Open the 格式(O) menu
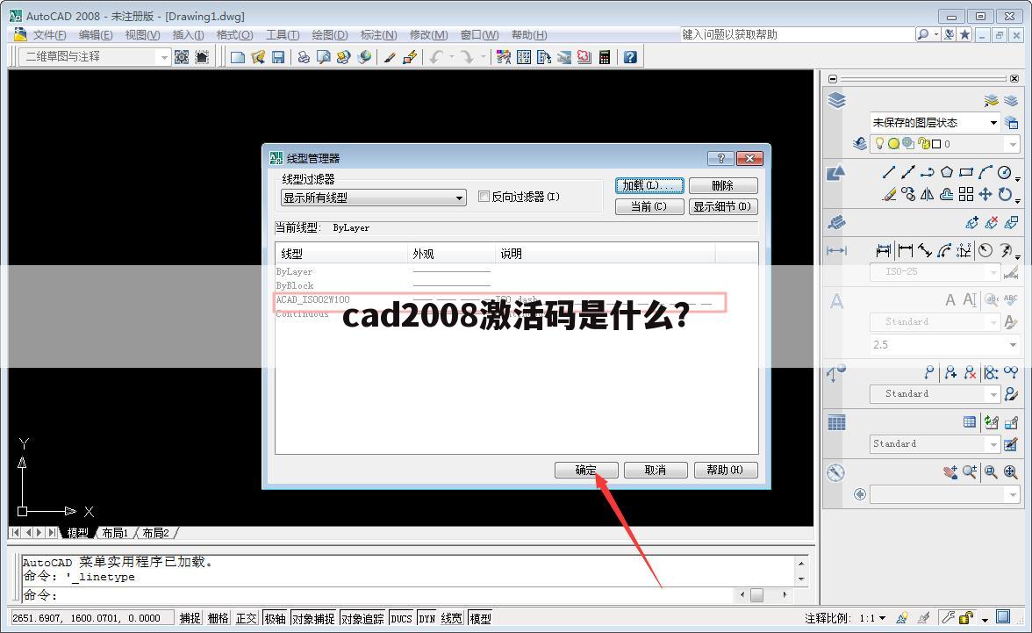 coord(234,35)
